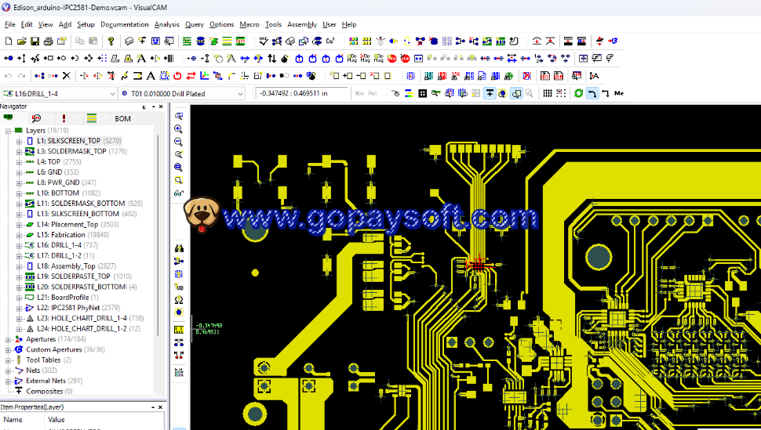Select the black X delete tool
This screenshot has height=430, width=761.
(67, 76)
